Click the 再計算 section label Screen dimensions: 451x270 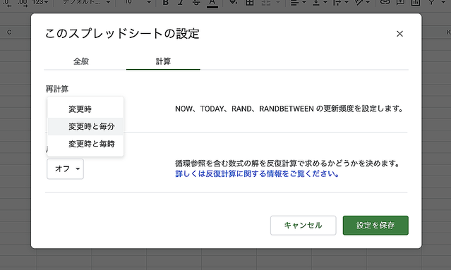click(x=57, y=89)
